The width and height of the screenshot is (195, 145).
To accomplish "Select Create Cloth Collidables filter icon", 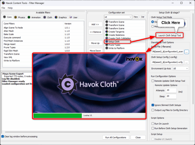I will (106, 38).
